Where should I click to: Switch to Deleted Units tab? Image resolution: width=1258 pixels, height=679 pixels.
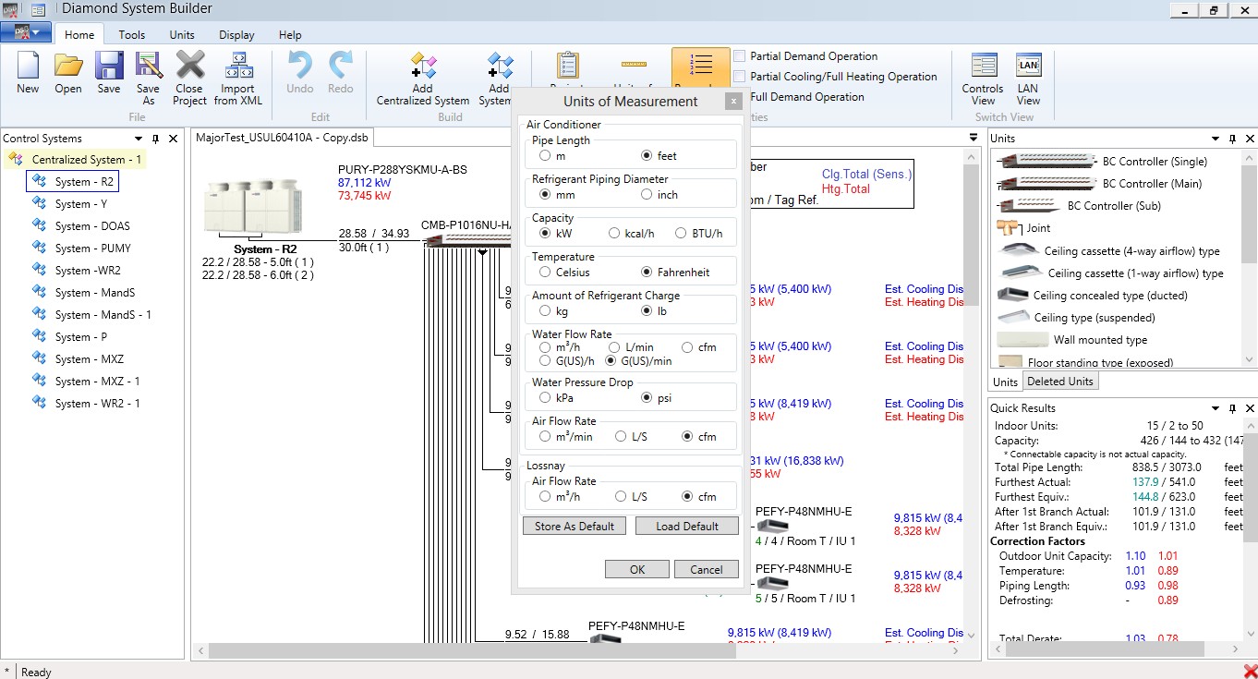coord(1060,382)
